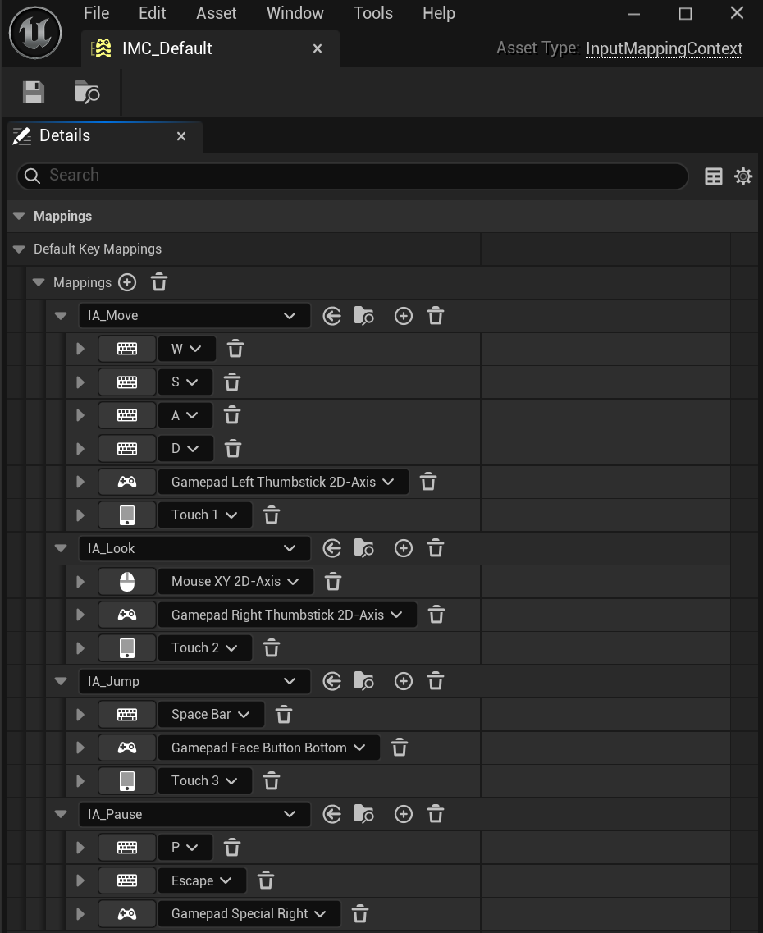Screen dimensions: 763x933
Task: Delete the Gamepad Special Right binding
Action: click(x=360, y=913)
